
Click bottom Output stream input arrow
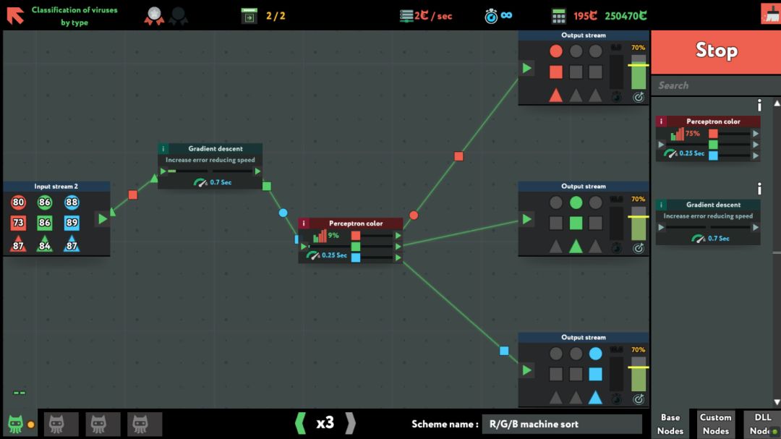(x=526, y=370)
